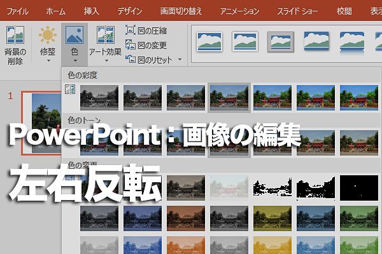Apply the first black and white threshold preset

(272, 188)
